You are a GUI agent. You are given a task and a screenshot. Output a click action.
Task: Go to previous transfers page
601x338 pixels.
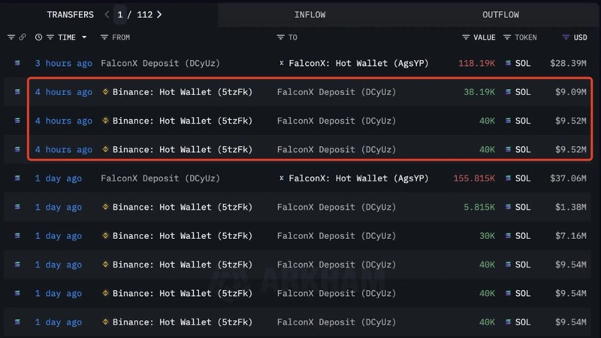(107, 14)
